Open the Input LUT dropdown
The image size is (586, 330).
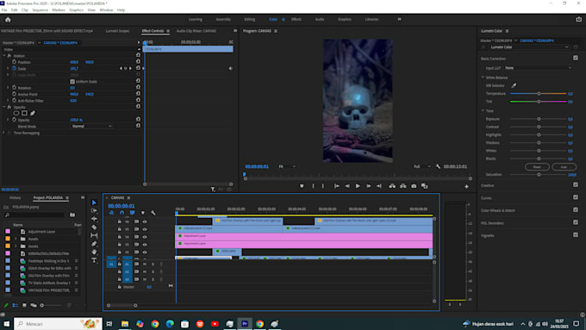point(538,68)
